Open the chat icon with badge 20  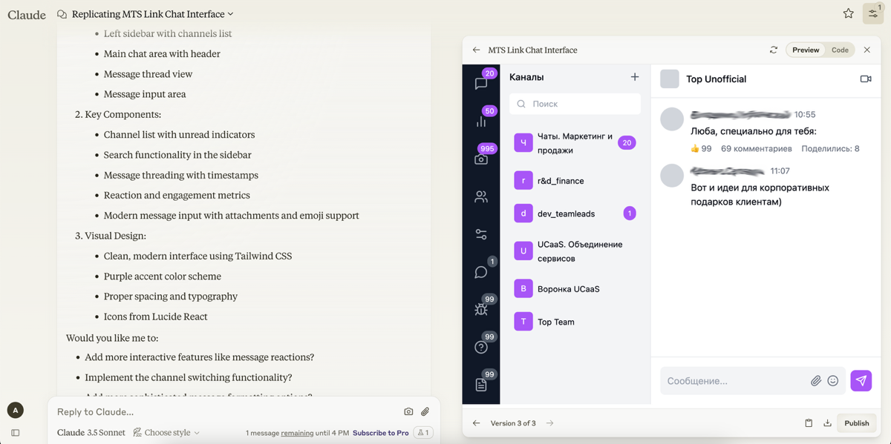click(x=481, y=84)
